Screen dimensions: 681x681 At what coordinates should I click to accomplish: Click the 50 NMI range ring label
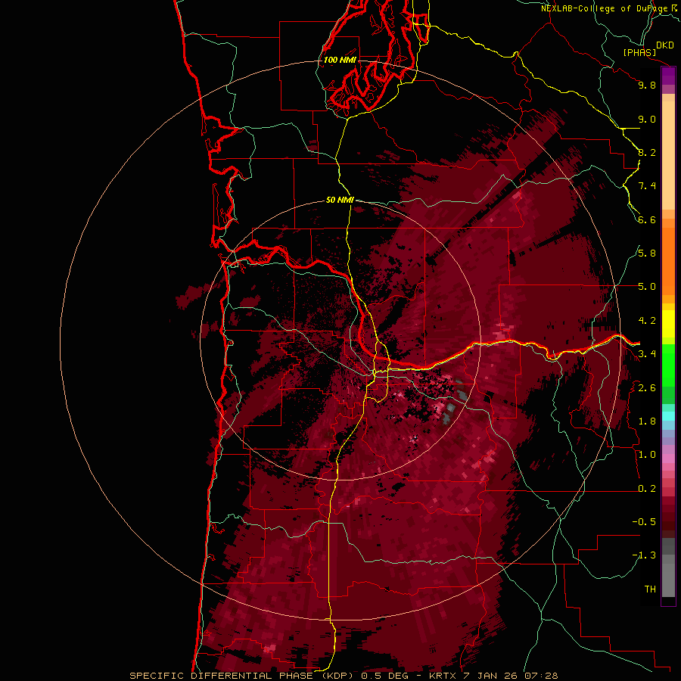340,200
